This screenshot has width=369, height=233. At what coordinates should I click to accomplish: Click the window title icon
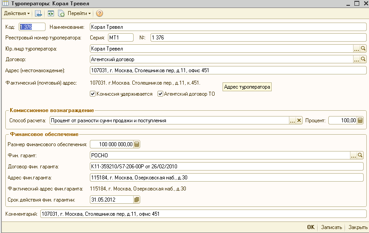(x=5, y=3)
